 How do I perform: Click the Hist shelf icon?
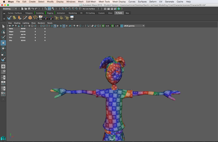point(40,18)
